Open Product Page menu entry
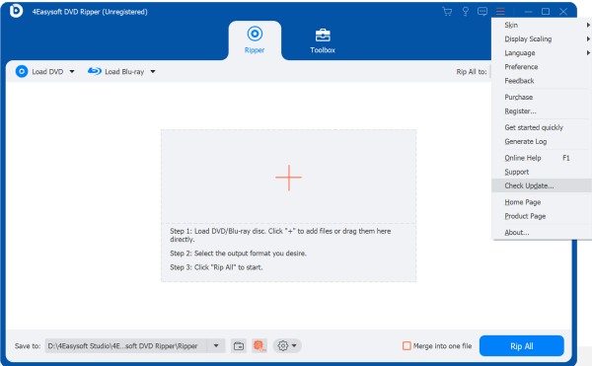This screenshot has height=366, width=592. click(x=542, y=216)
